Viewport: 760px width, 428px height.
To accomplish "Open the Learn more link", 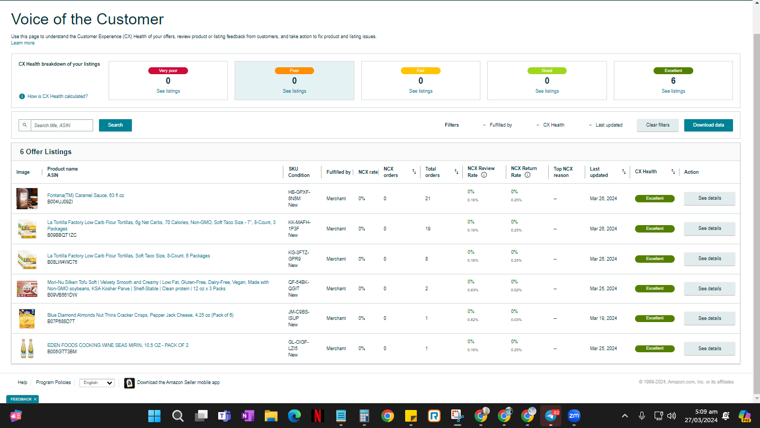I will pyautogui.click(x=23, y=43).
